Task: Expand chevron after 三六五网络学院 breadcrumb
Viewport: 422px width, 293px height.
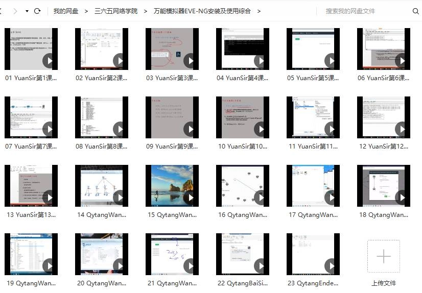Action: tap(145, 11)
